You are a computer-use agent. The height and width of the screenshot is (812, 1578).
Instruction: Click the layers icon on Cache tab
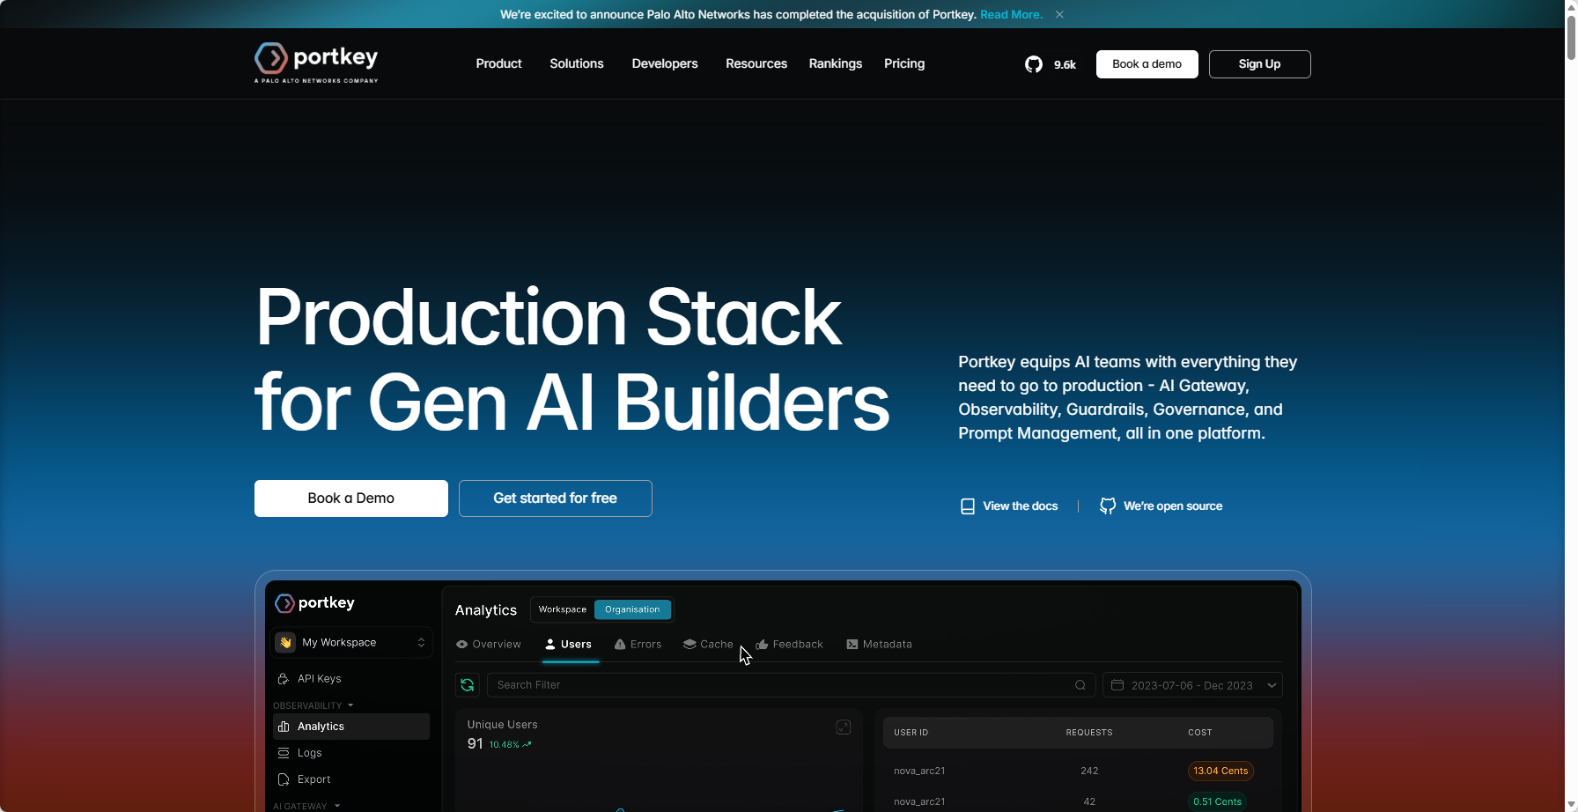(689, 645)
